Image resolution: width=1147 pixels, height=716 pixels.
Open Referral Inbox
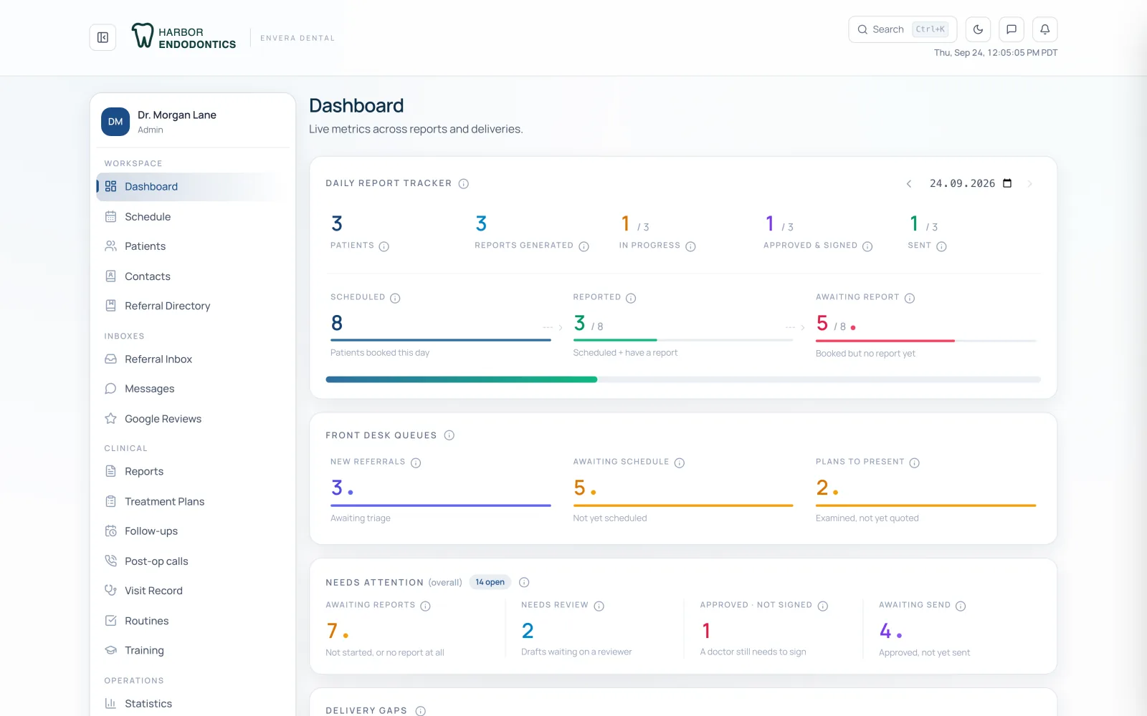[x=191, y=359]
